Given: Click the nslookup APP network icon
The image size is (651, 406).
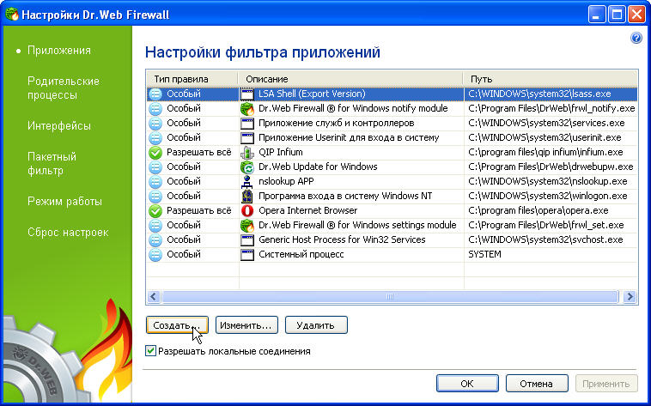Looking at the screenshot, I should pos(247,181).
